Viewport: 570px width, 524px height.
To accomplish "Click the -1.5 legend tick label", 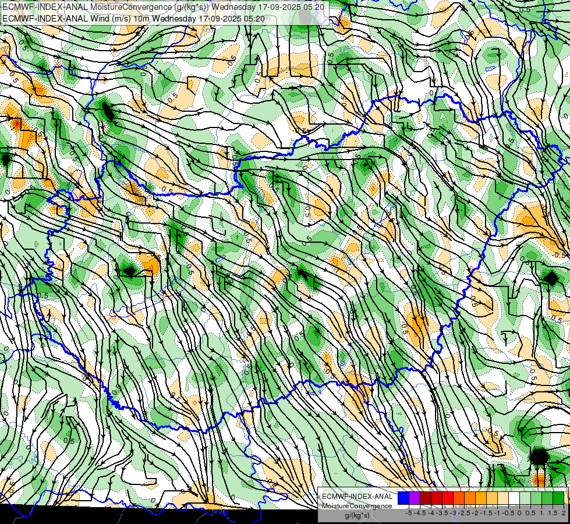I will point(486,513).
